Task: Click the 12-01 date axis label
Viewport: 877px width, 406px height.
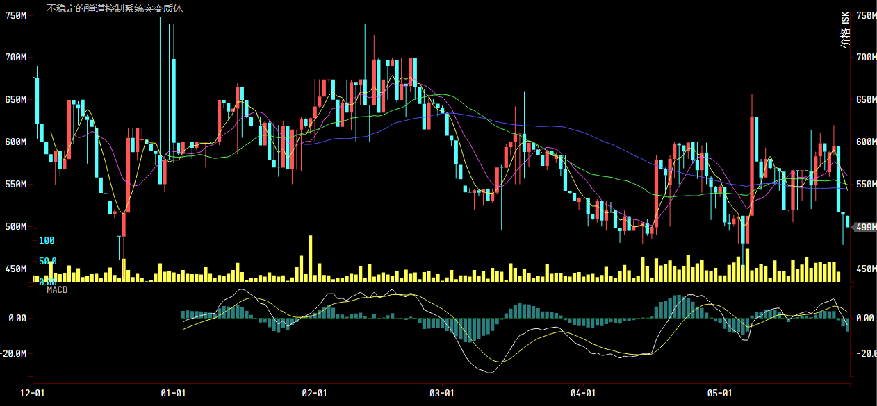Action: click(x=33, y=393)
